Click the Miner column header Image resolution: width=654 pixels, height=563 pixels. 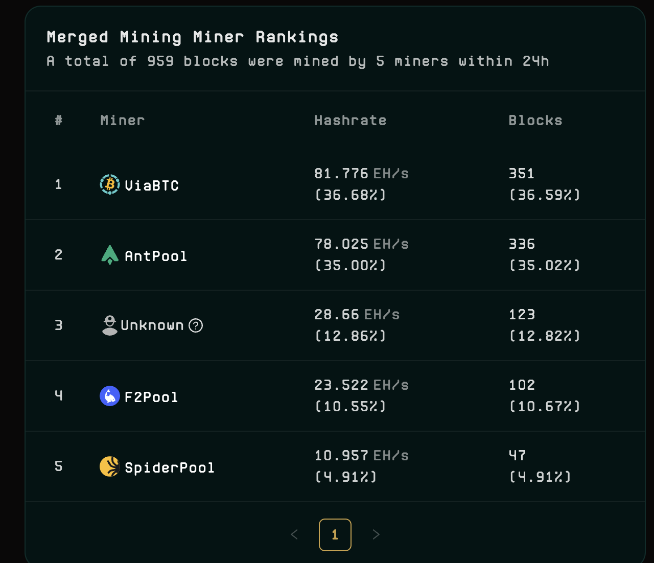[x=122, y=121]
